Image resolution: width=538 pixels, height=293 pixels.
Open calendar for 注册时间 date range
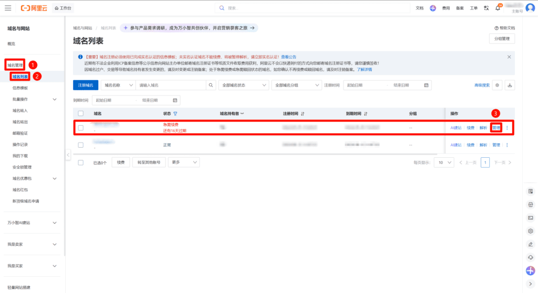426,85
